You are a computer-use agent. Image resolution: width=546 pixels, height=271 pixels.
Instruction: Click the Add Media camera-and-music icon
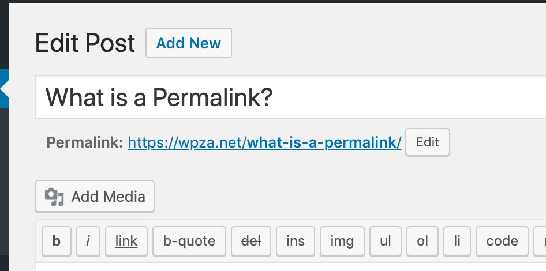coord(55,197)
